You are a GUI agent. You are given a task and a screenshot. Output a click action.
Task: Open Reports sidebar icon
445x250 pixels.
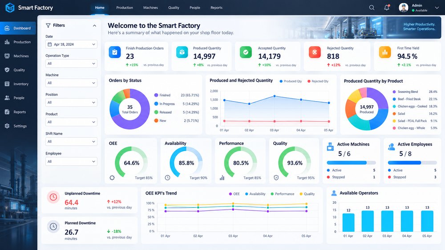coord(7,112)
